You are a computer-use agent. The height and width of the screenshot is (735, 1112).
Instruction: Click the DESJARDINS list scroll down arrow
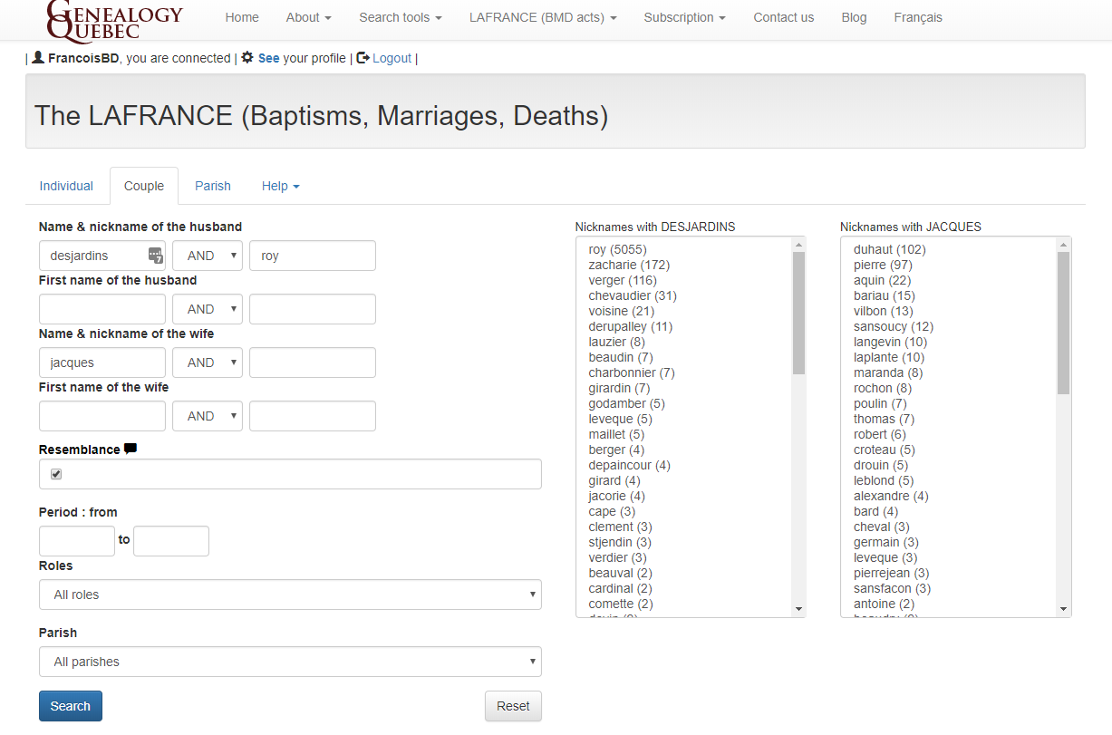click(x=798, y=609)
